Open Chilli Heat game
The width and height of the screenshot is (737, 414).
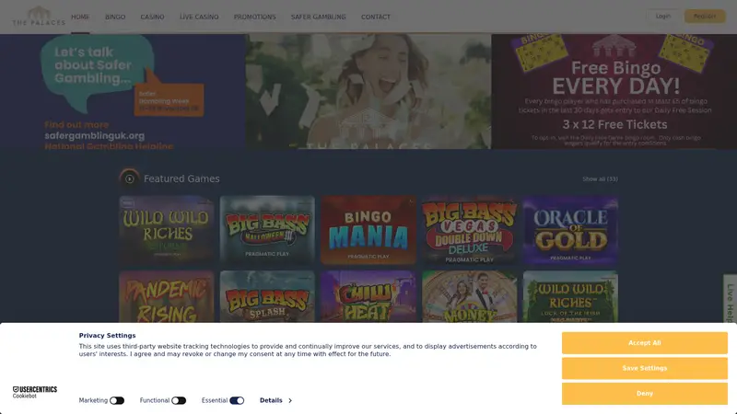pos(368,296)
